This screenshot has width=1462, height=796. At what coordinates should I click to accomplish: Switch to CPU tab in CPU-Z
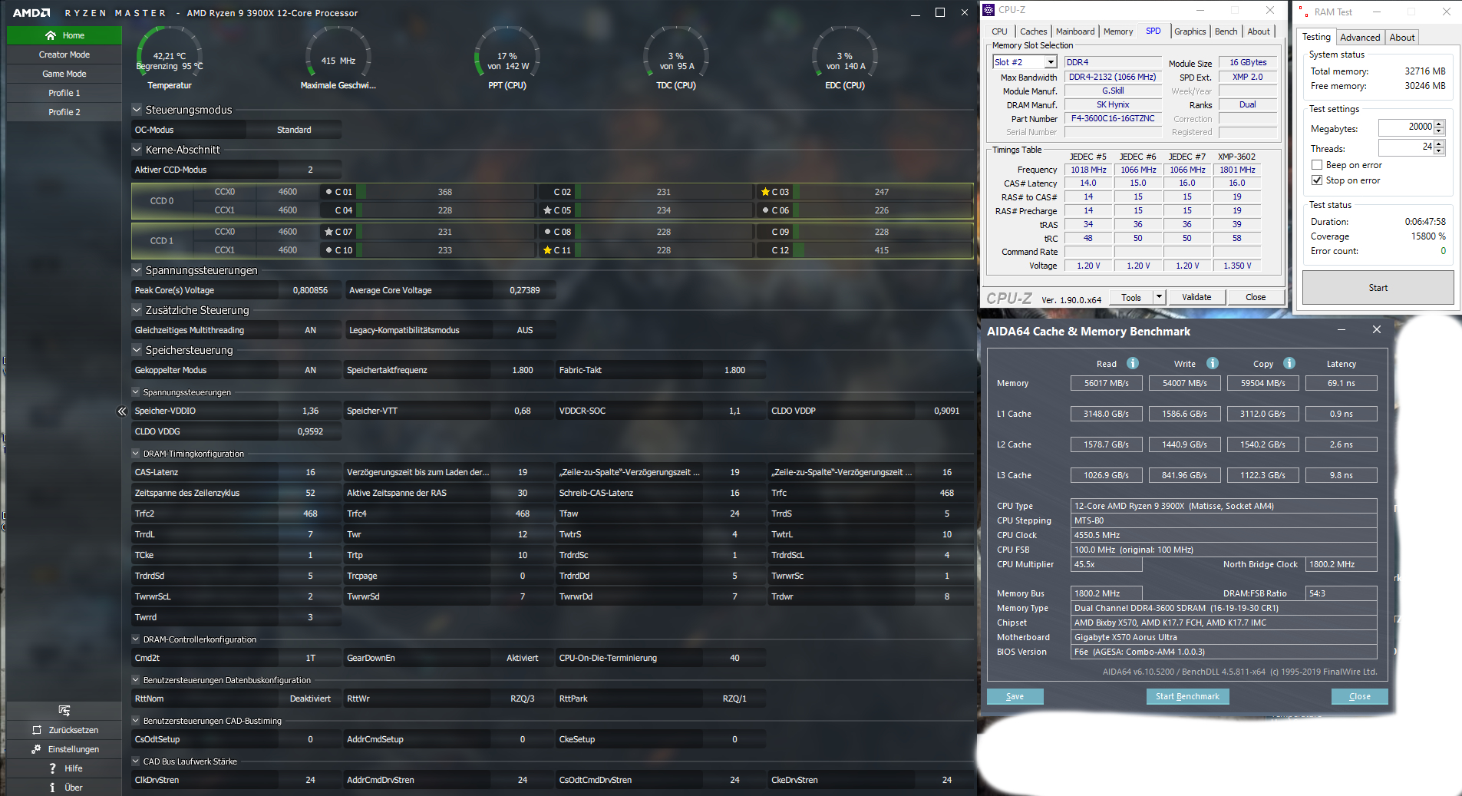999,31
